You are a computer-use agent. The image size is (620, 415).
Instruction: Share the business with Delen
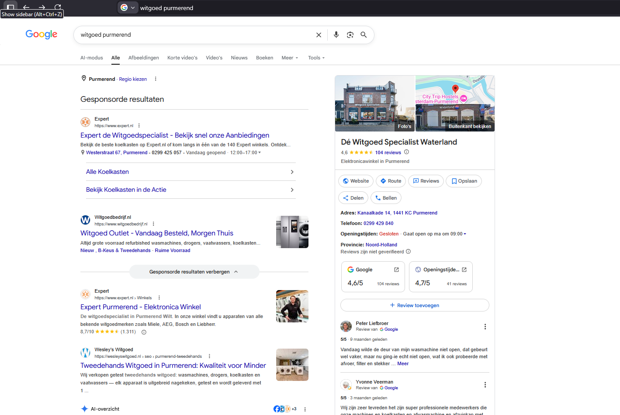[x=353, y=198]
